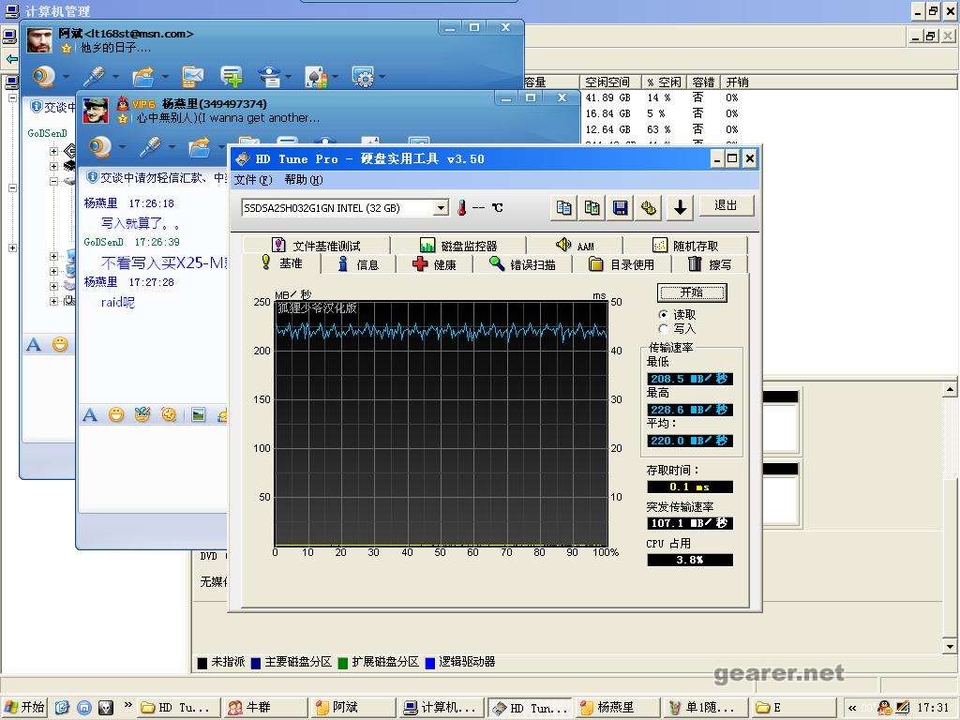Click down arrow of Computer Management scrollbar
Screen dimensions: 960x720
pyautogui.click(x=951, y=646)
